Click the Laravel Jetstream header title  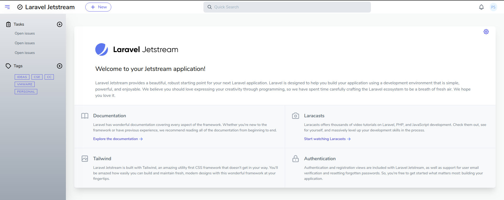click(50, 7)
